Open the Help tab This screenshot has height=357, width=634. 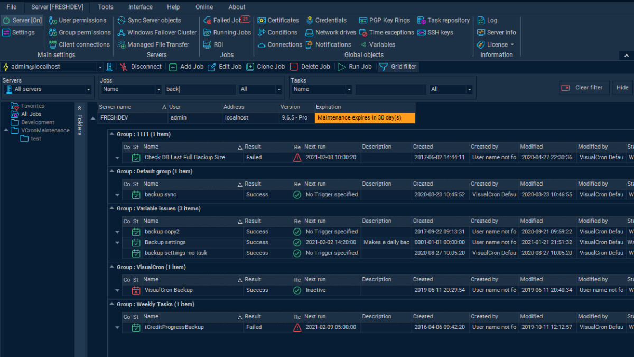pyautogui.click(x=173, y=7)
